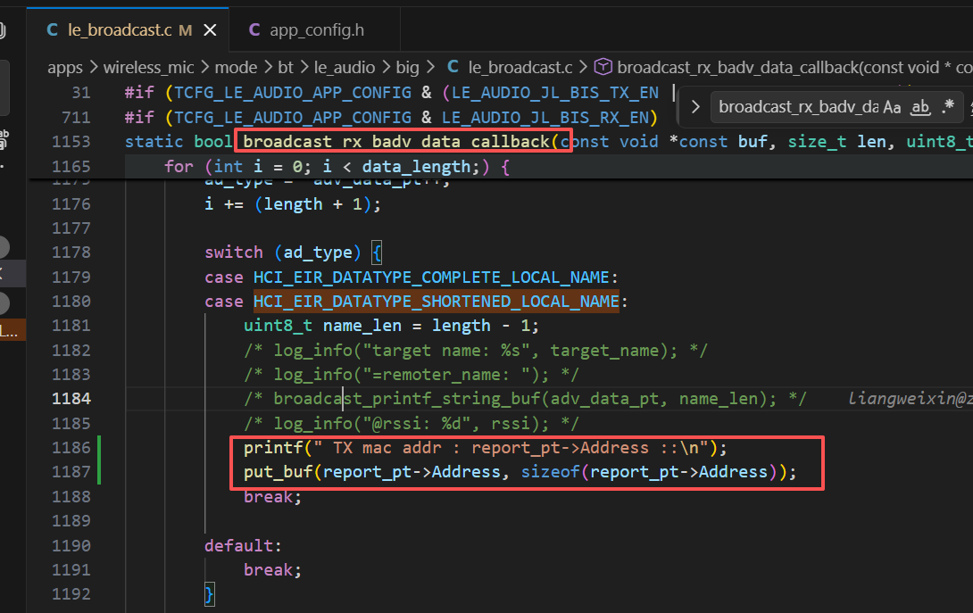Toggle Match Whole Word (ab) option
The image size is (973, 613).
click(920, 107)
